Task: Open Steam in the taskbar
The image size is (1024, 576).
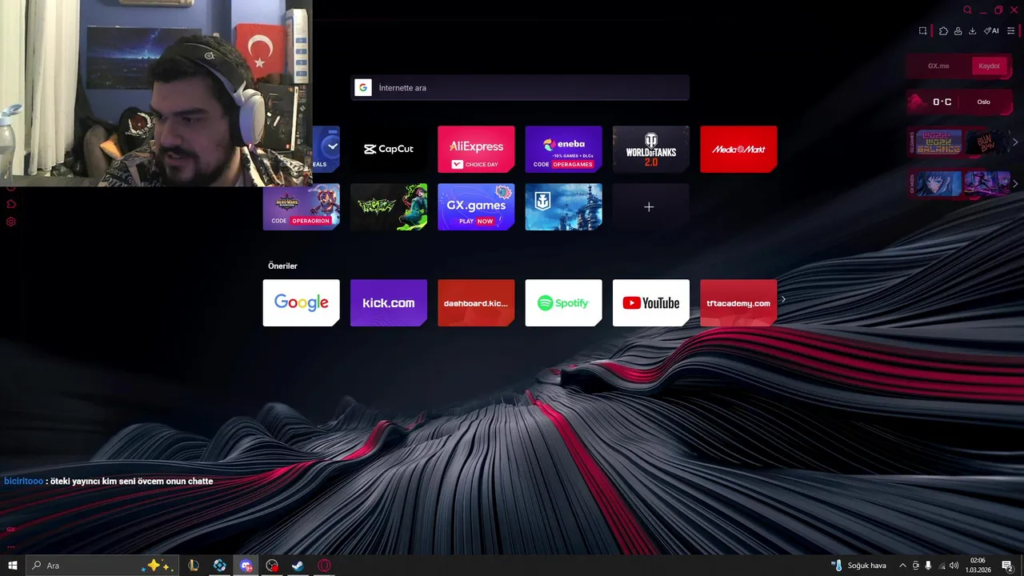Action: pos(298,566)
